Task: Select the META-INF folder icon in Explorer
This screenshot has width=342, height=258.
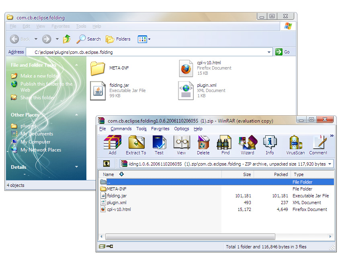Action: [x=98, y=68]
